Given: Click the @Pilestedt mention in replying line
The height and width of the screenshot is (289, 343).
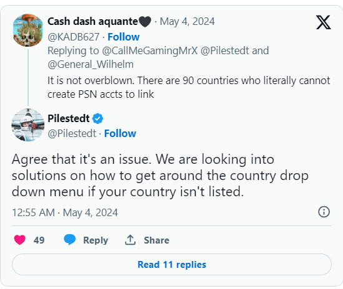Looking at the screenshot, I should coord(224,50).
